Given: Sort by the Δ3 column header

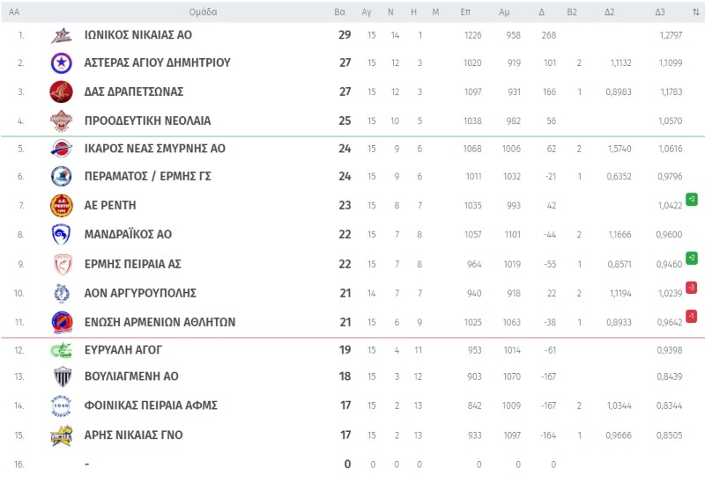Looking at the screenshot, I should 659,12.
